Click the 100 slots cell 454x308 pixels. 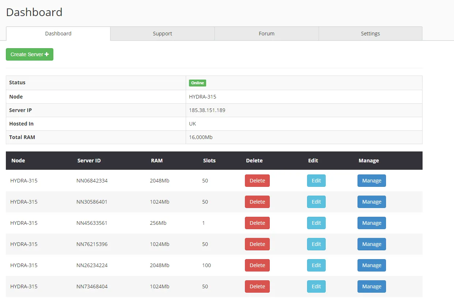[207, 265]
